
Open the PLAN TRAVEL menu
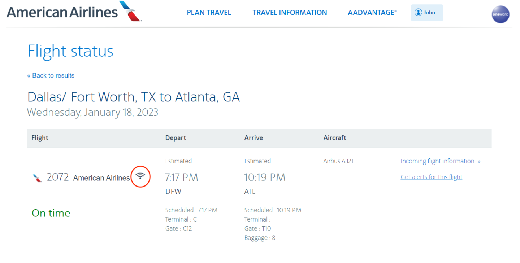(209, 13)
